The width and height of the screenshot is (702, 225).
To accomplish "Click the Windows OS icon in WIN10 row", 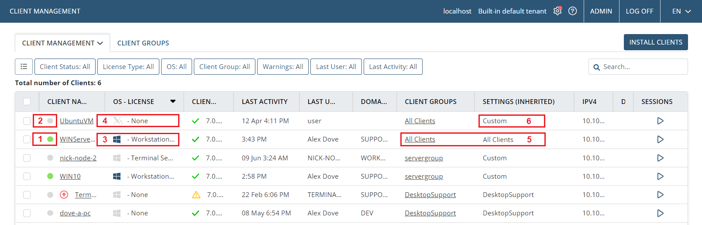I will [x=117, y=177].
